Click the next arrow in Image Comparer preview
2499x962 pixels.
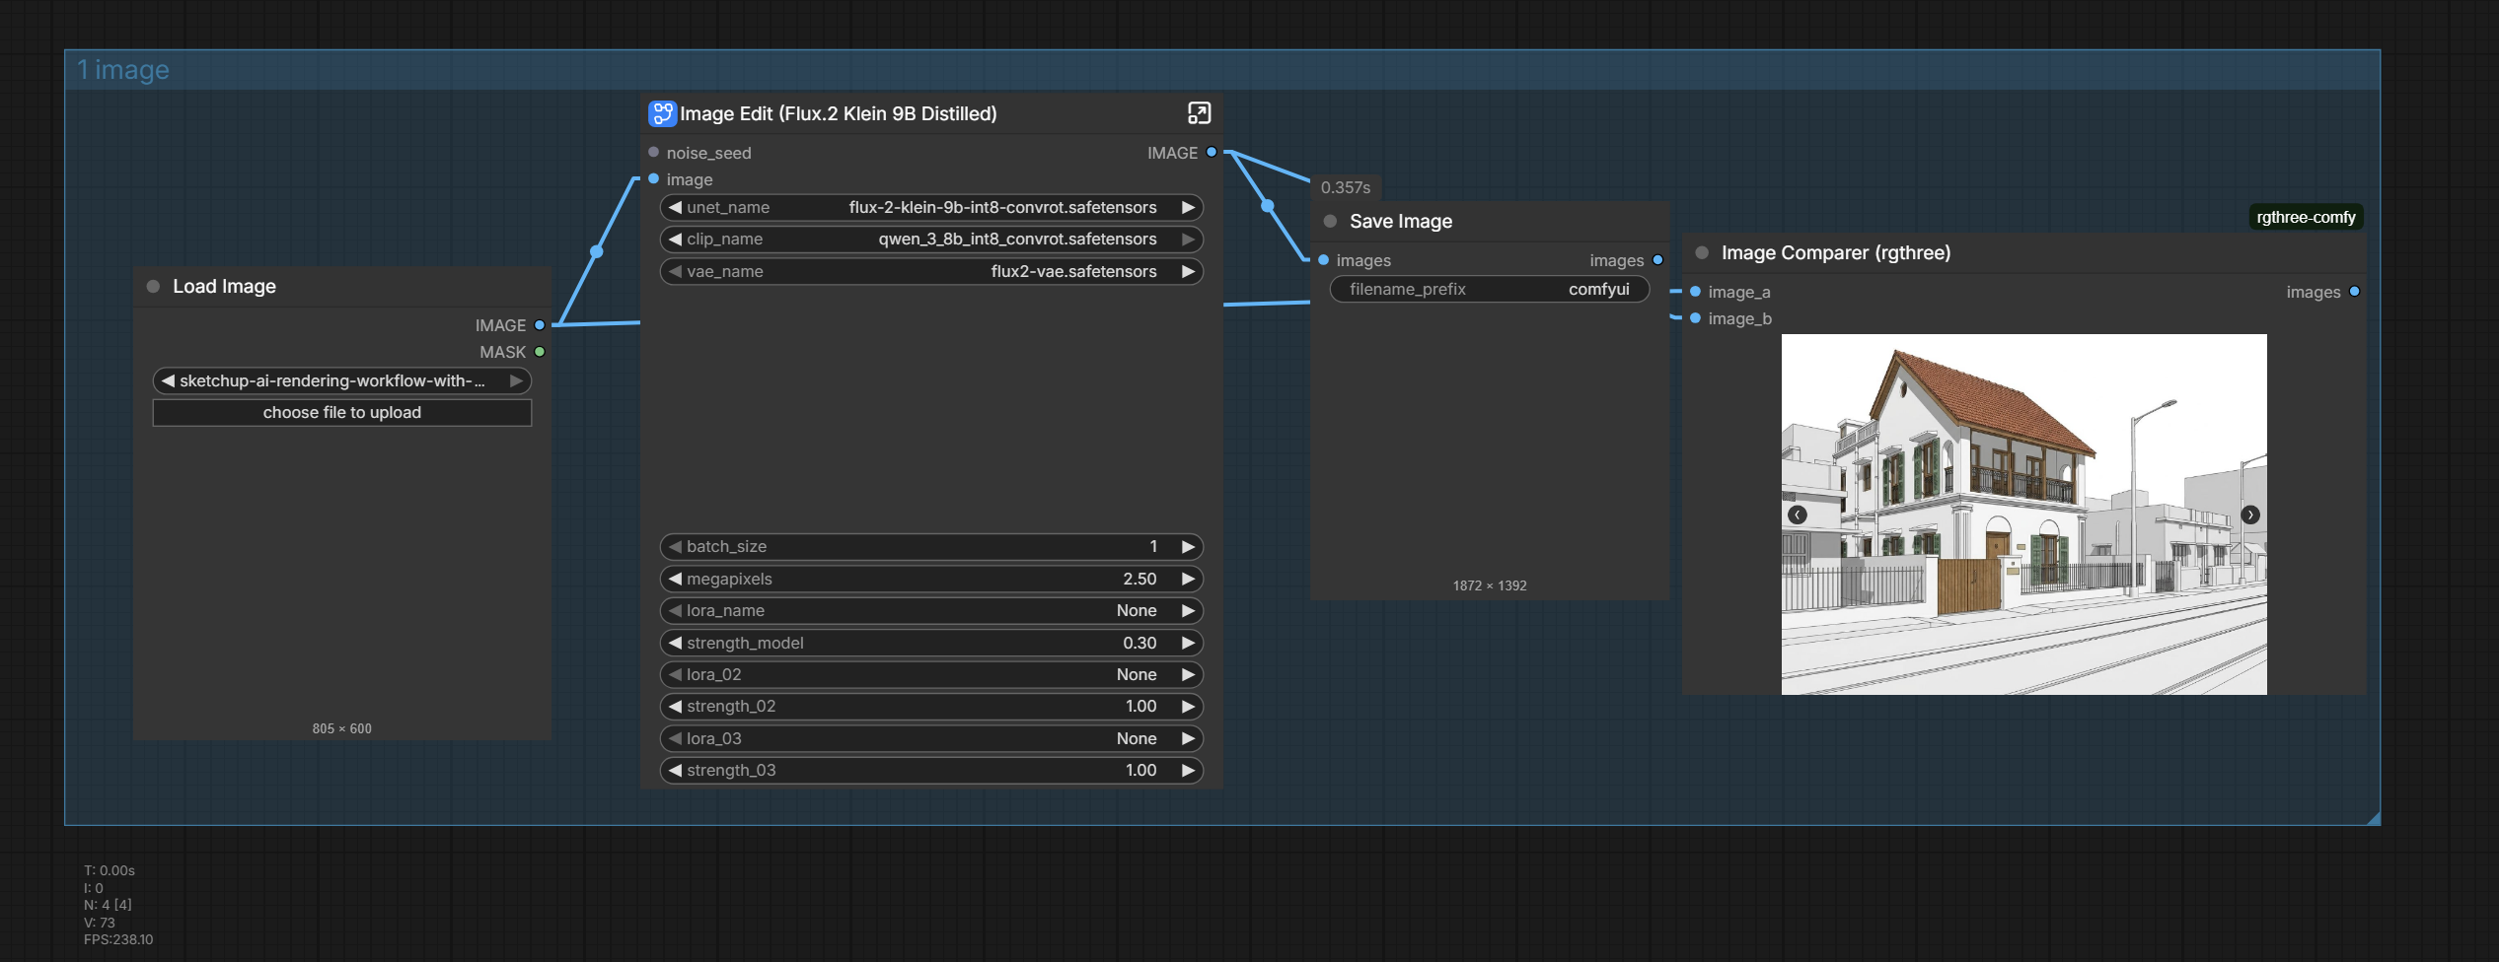[x=2250, y=515]
